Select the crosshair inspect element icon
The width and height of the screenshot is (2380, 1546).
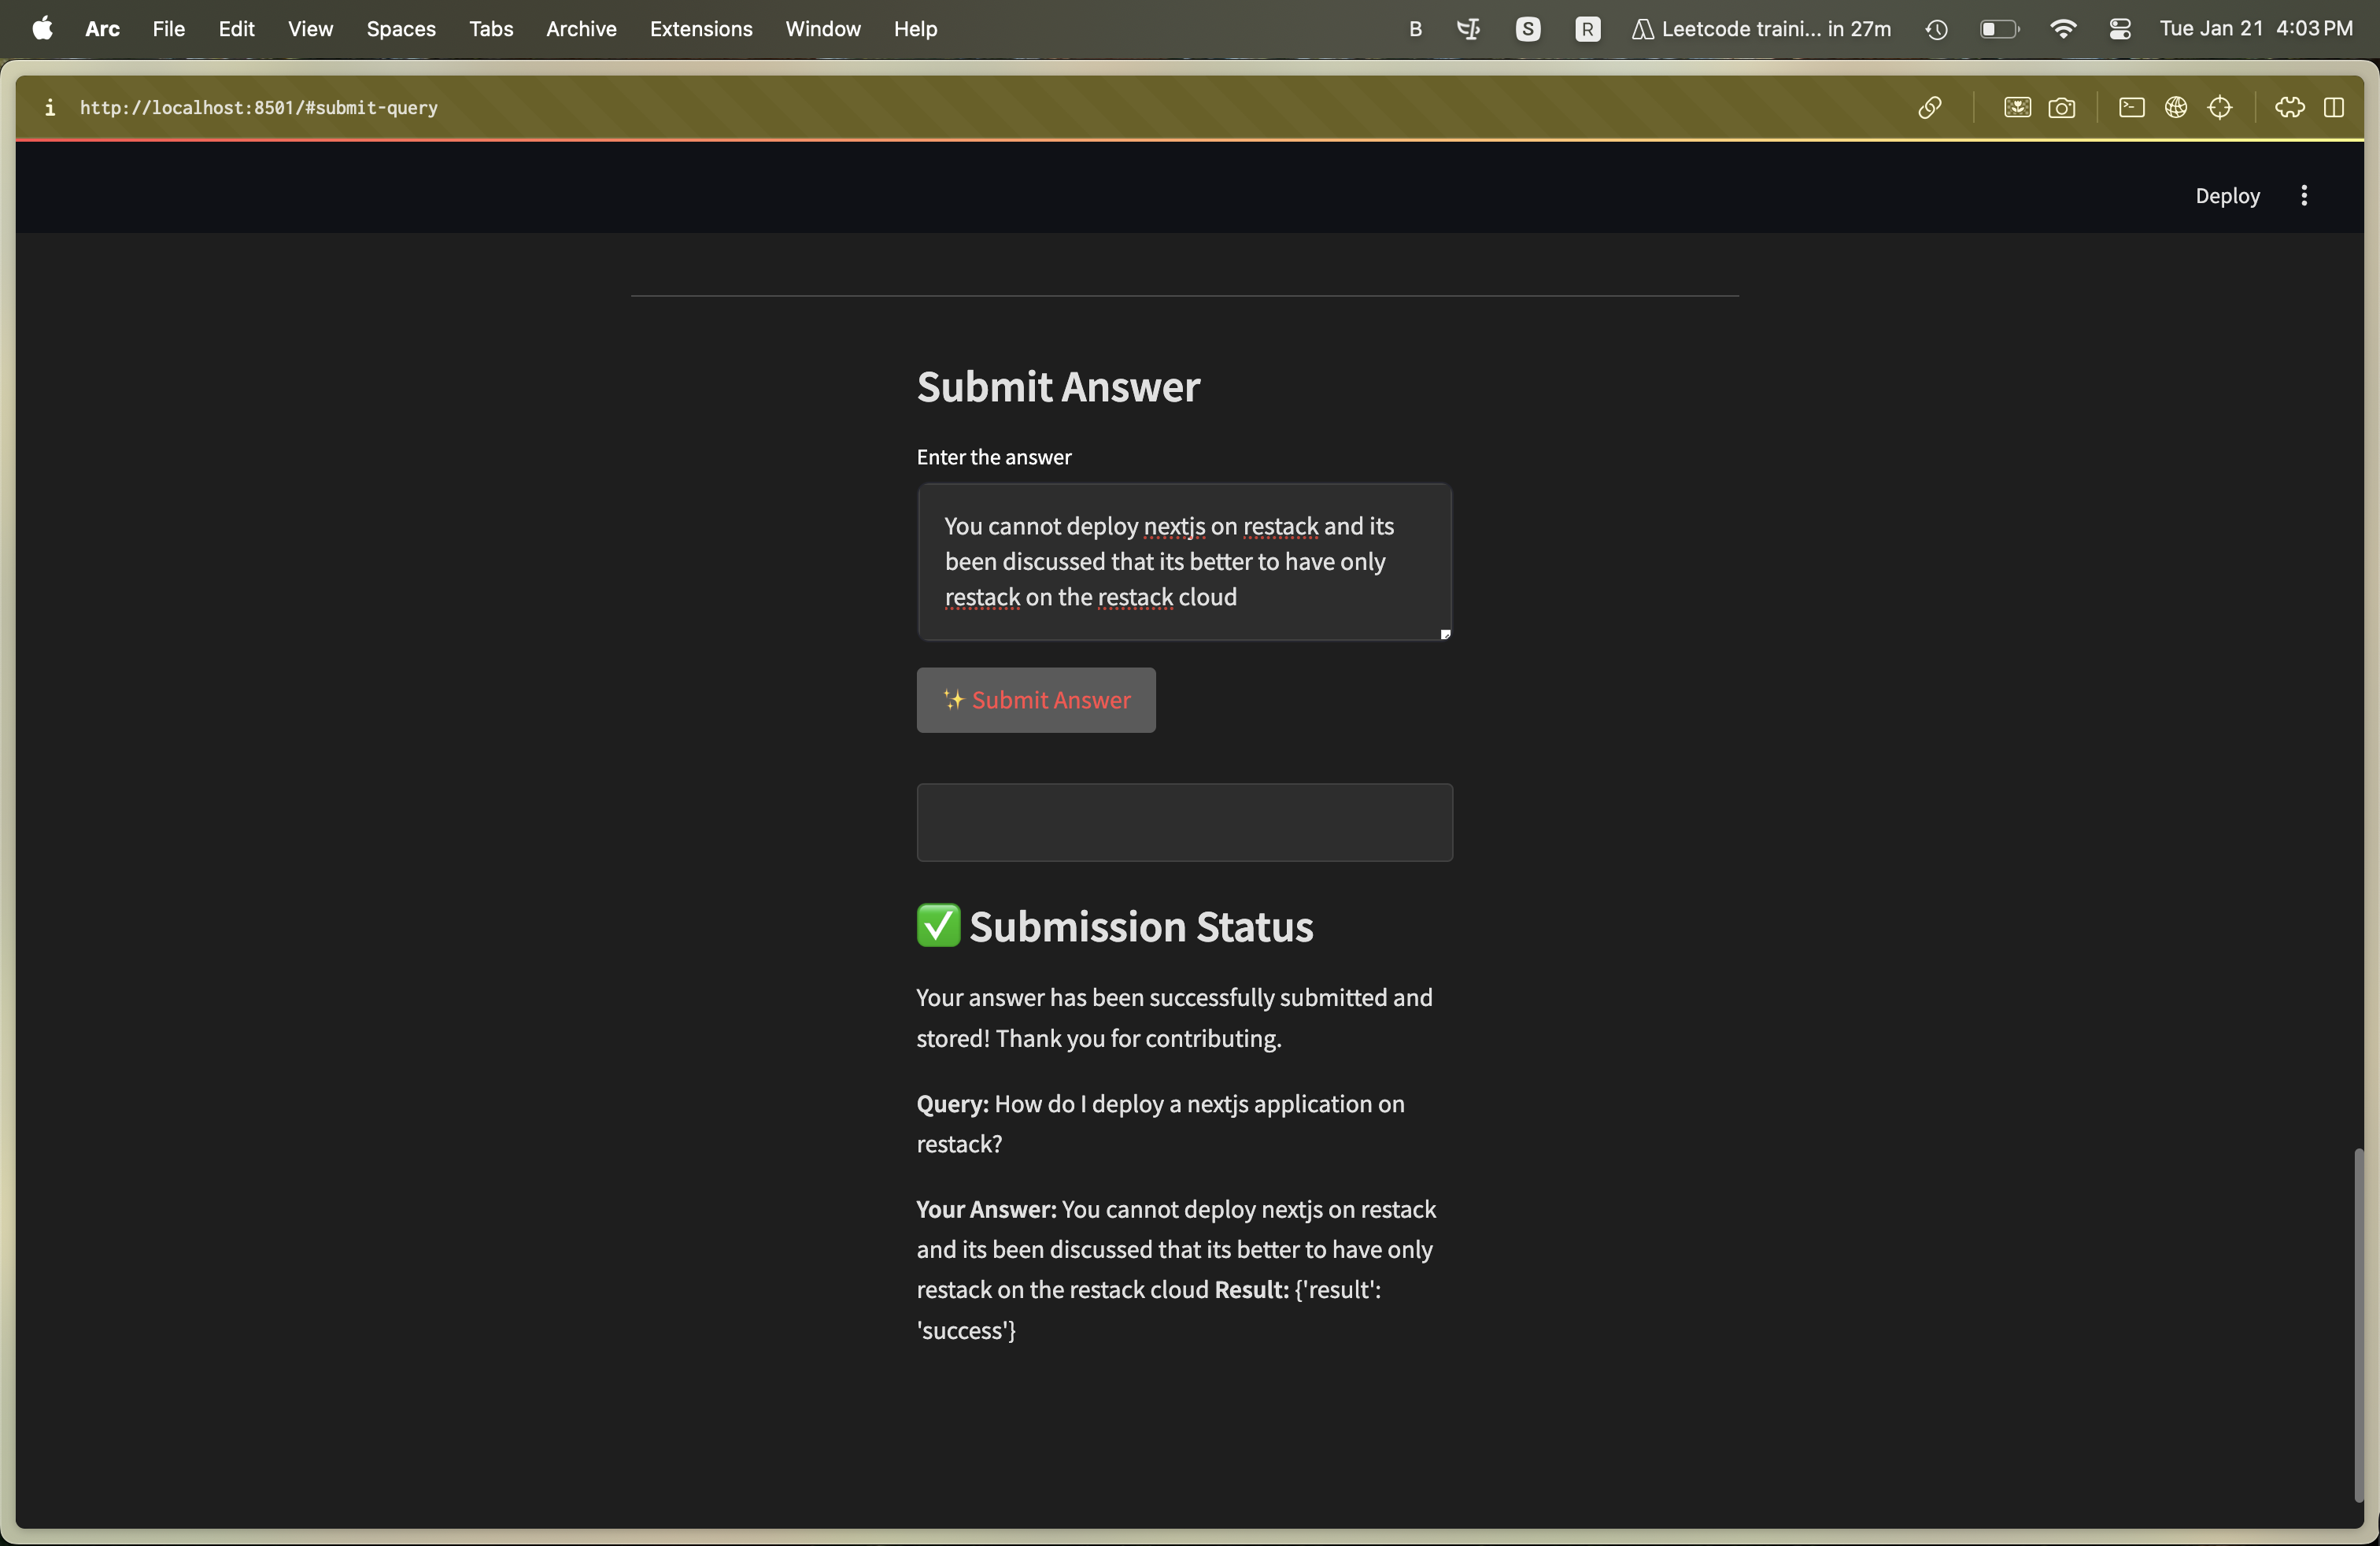point(2219,107)
